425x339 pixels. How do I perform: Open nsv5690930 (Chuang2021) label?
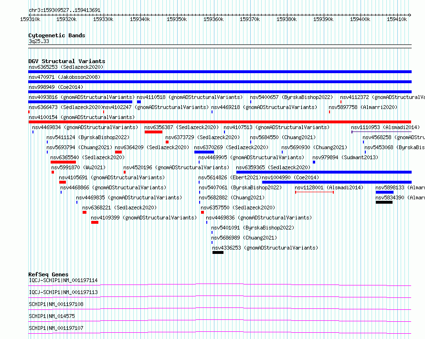pyautogui.click(x=314, y=147)
